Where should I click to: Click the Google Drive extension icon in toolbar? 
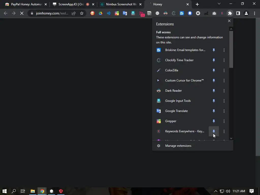[101, 13]
